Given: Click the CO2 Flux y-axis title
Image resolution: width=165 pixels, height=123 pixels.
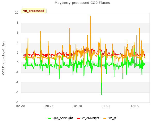Looking at the screenshot, I should point(3,58).
